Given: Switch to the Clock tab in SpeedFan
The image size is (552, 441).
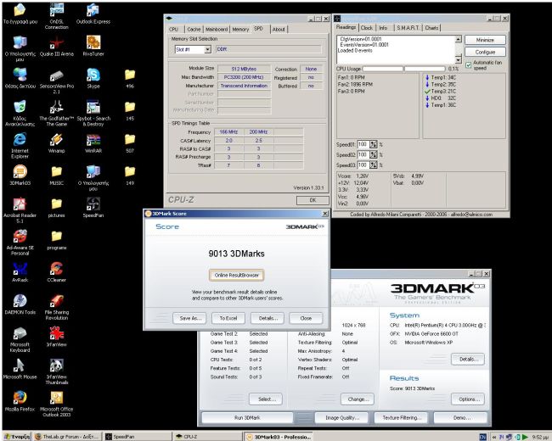Looking at the screenshot, I should click(367, 27).
